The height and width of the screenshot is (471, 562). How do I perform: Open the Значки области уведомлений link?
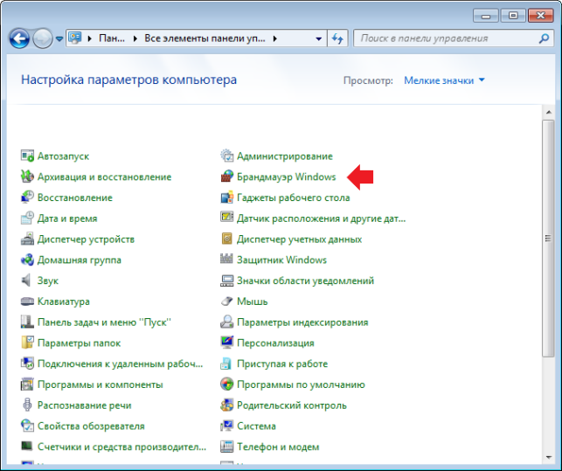tap(305, 281)
